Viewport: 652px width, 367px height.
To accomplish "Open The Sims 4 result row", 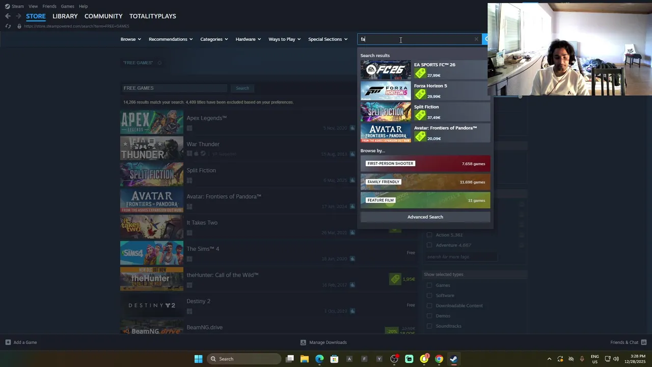I will click(268, 253).
